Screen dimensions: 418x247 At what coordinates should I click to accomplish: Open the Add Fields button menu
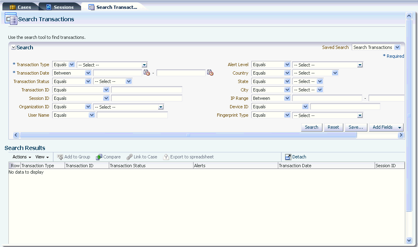tap(386, 127)
